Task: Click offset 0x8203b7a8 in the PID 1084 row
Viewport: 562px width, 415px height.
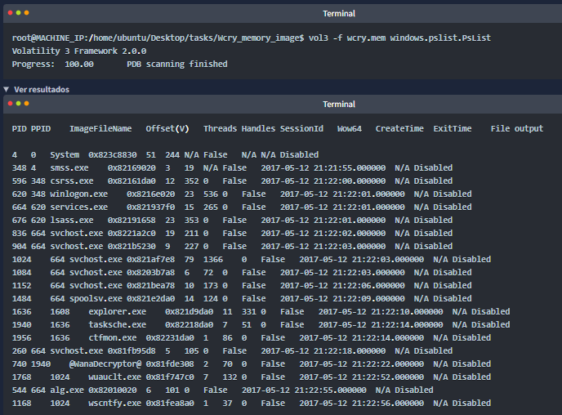Action: [150, 273]
